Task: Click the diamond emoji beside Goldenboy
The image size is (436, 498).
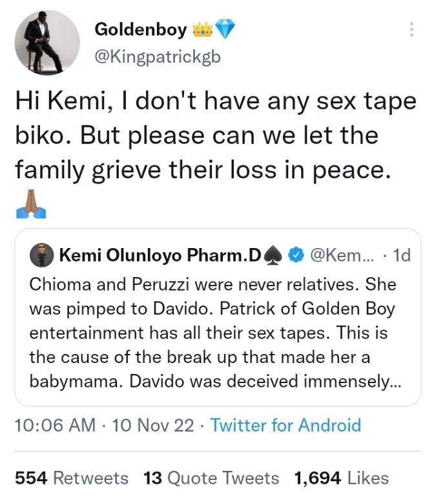Action: click(x=225, y=30)
